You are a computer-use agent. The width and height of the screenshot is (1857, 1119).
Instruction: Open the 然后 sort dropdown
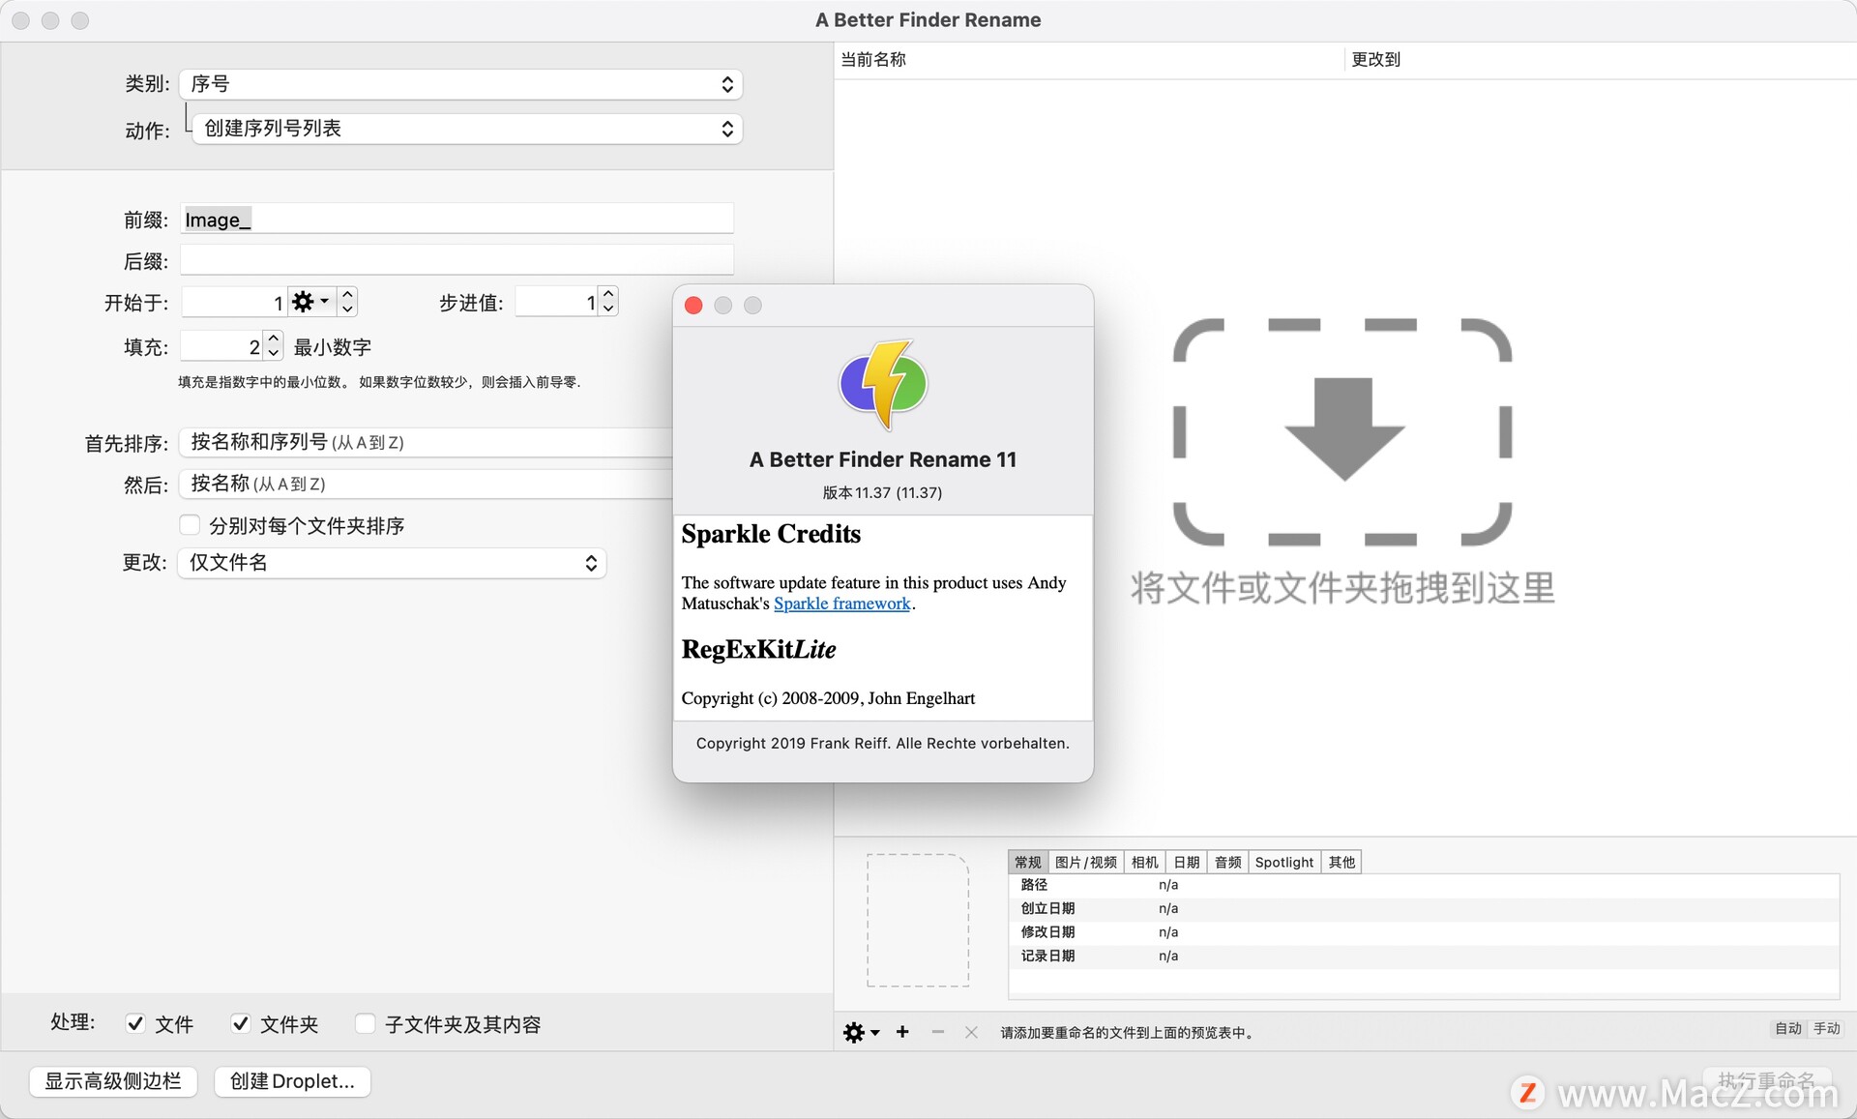tap(426, 484)
